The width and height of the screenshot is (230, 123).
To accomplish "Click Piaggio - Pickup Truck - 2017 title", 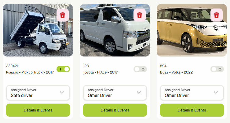I will pyautogui.click(x=30, y=72).
